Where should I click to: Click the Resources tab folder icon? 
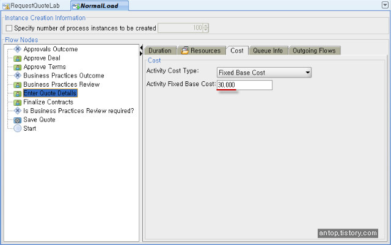tap(185, 51)
